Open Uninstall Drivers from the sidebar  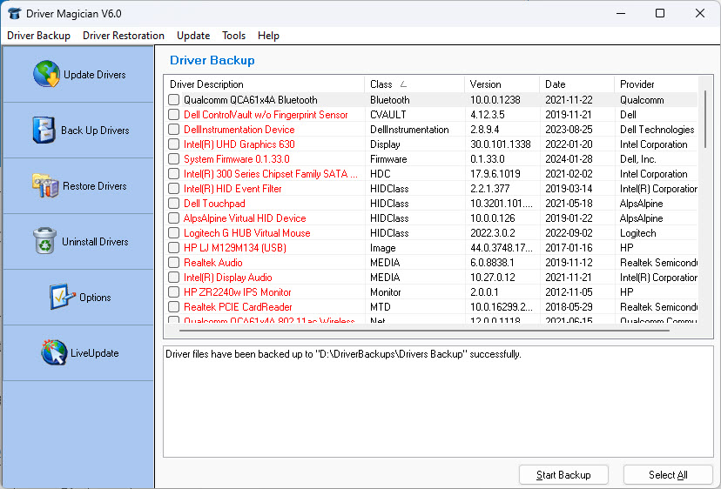pos(78,241)
